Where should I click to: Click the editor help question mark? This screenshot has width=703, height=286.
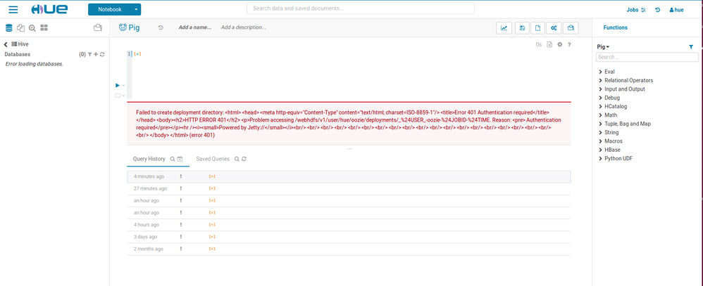tap(569, 44)
